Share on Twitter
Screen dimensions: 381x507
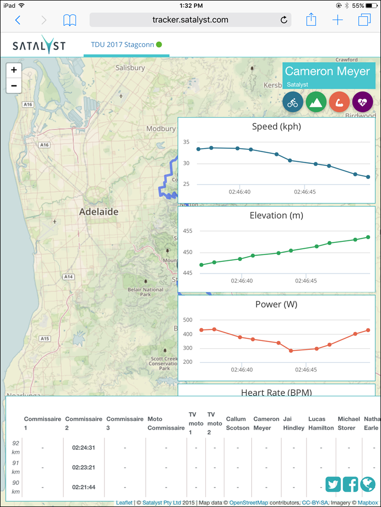point(333,484)
